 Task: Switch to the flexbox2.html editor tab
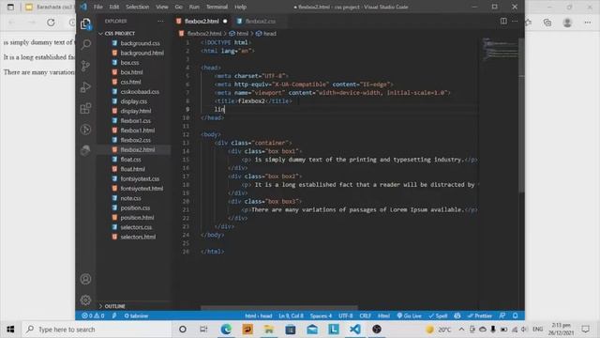pyautogui.click(x=202, y=21)
